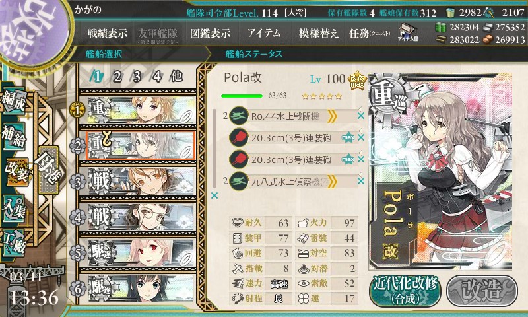
Task: Open the 工廠 factory side icon
Action: click(x=14, y=244)
